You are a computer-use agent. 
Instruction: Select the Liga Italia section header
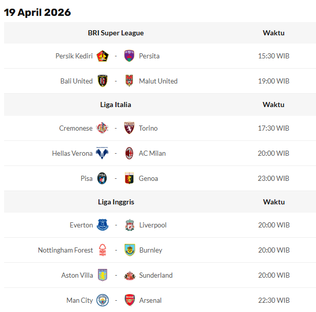[x=115, y=105]
